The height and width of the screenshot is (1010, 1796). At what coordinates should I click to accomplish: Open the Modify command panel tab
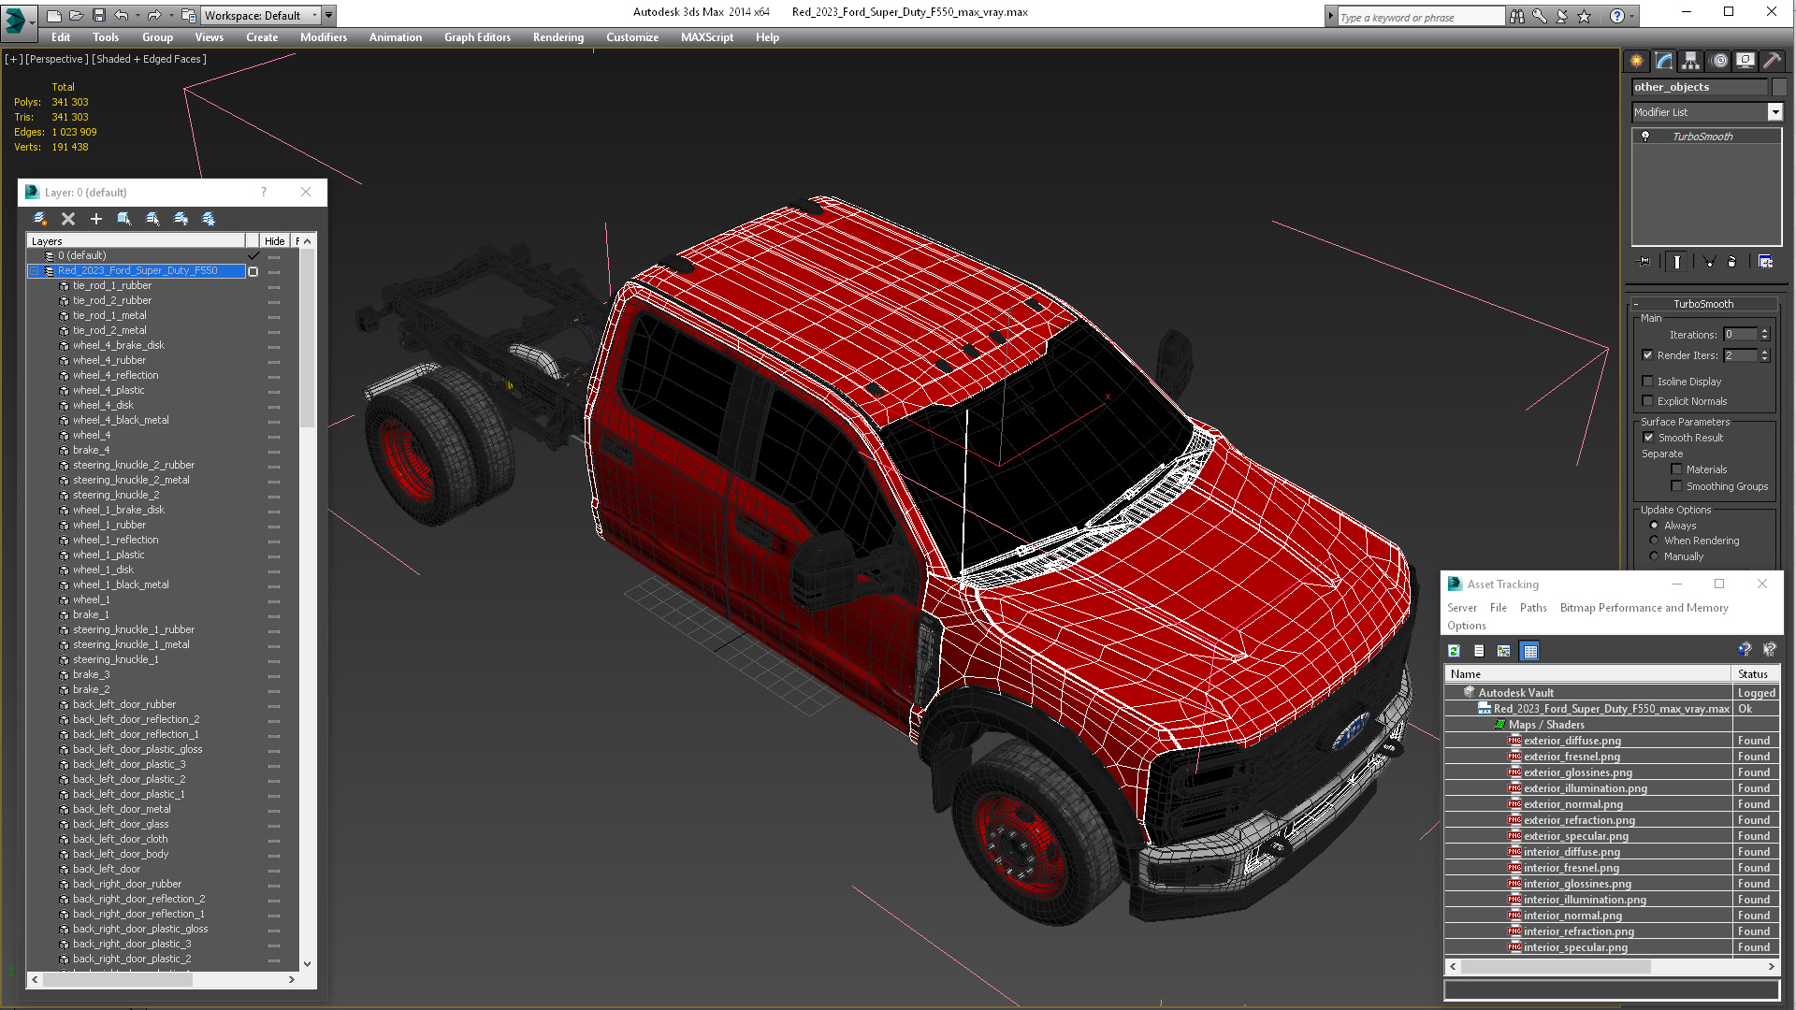coord(1664,61)
